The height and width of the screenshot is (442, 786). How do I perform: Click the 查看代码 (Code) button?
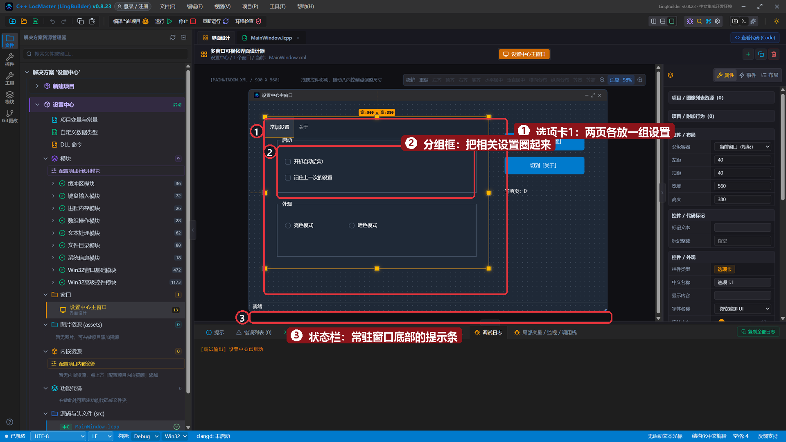(x=755, y=38)
